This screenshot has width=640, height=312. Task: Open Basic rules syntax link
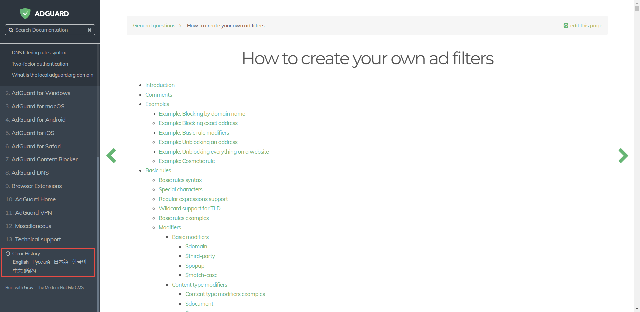180,180
